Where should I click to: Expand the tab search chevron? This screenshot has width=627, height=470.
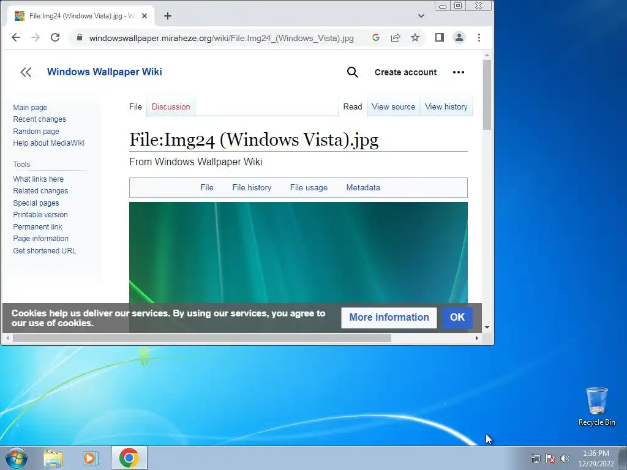(421, 16)
